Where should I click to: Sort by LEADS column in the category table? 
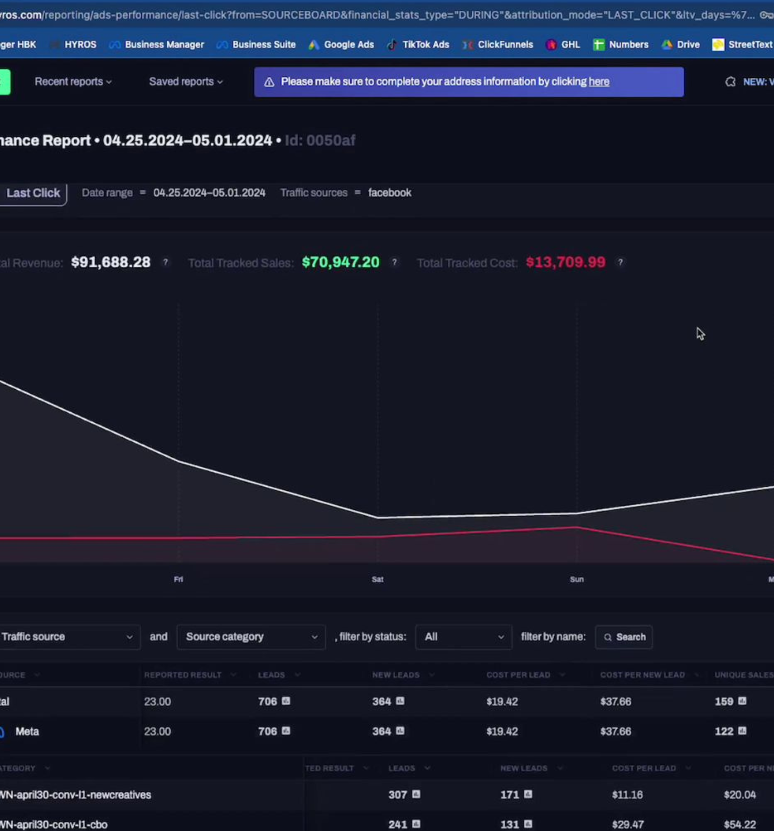tap(409, 768)
